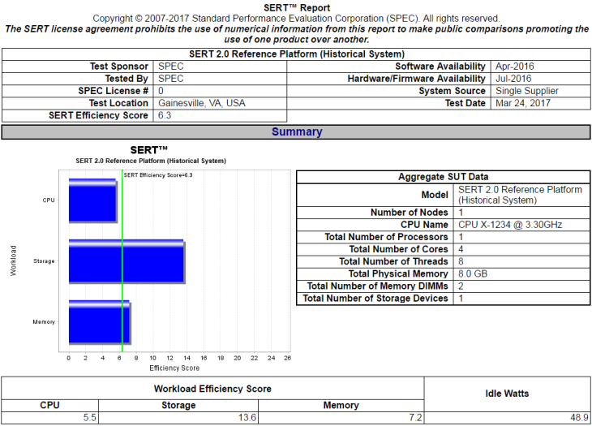This screenshot has width=592, height=426.
Task: Click the Aggregate SUT Data heading
Action: pyautogui.click(x=444, y=177)
